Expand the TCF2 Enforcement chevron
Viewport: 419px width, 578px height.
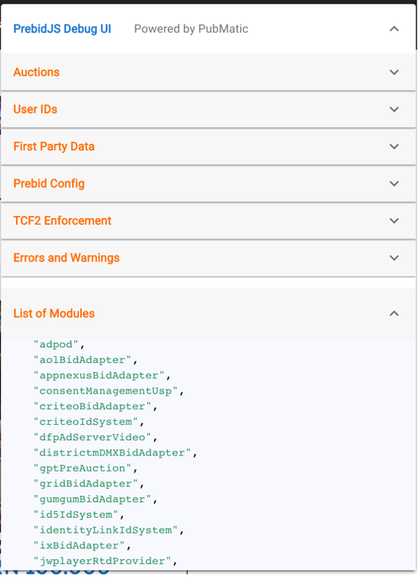(394, 221)
